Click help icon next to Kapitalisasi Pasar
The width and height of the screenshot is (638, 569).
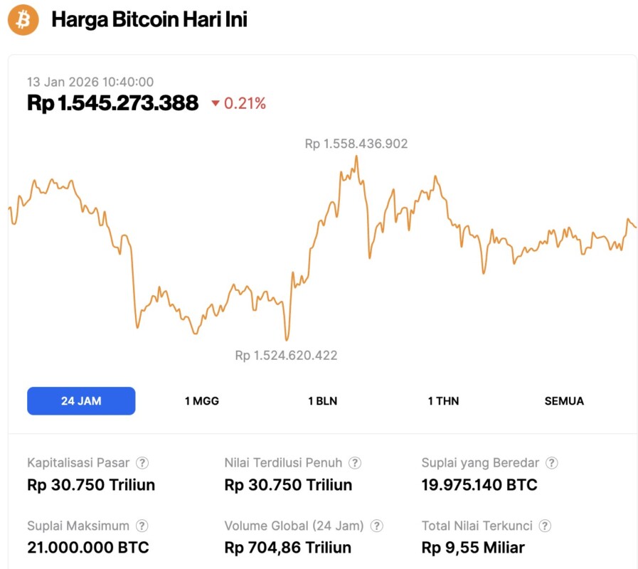click(142, 463)
